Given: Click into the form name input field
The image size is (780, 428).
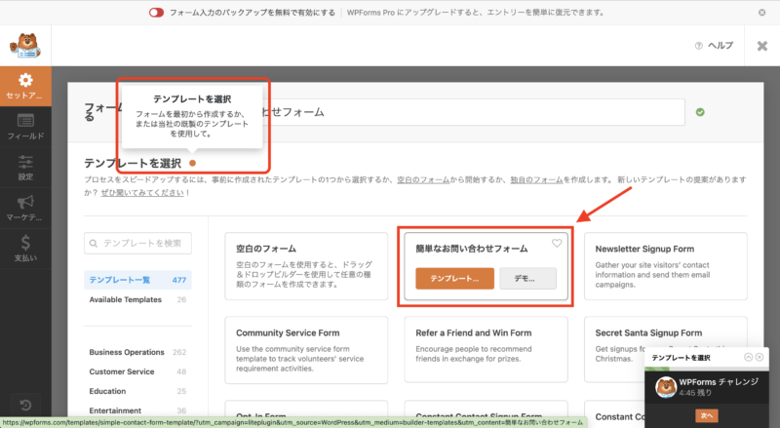Looking at the screenshot, I should [473, 112].
